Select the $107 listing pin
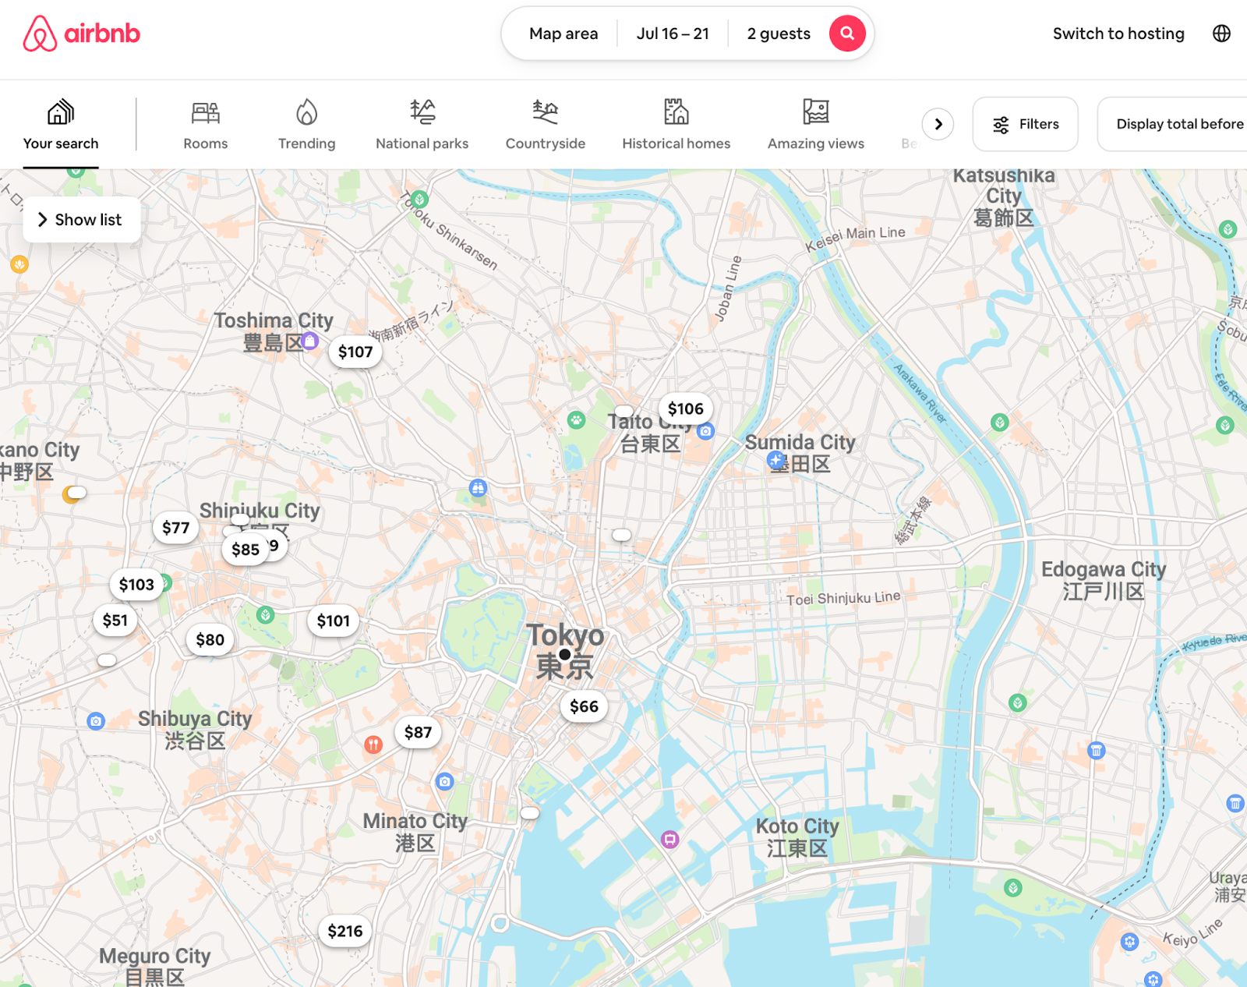The width and height of the screenshot is (1247, 987). [355, 352]
